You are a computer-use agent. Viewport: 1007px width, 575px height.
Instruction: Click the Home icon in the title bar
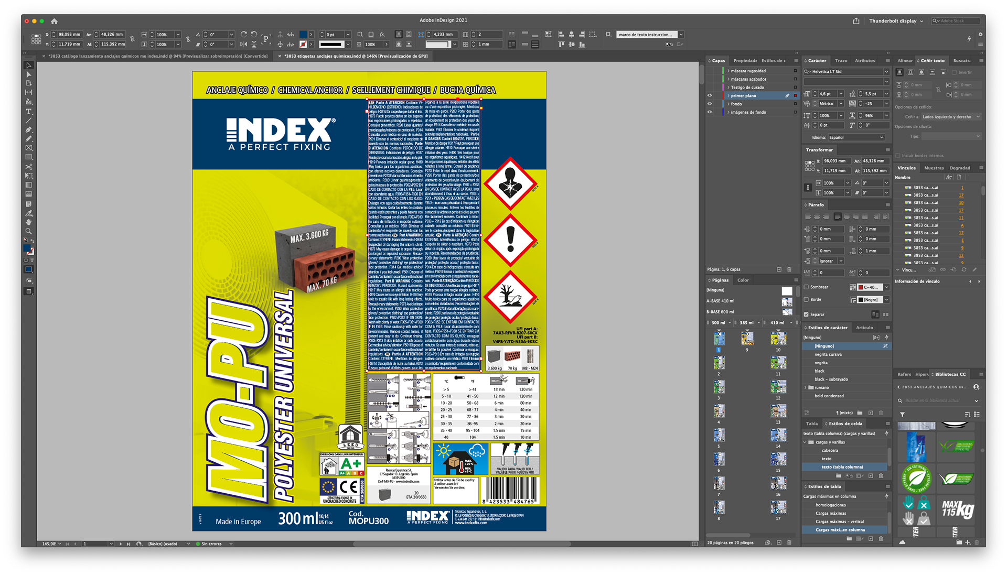pyautogui.click(x=54, y=21)
